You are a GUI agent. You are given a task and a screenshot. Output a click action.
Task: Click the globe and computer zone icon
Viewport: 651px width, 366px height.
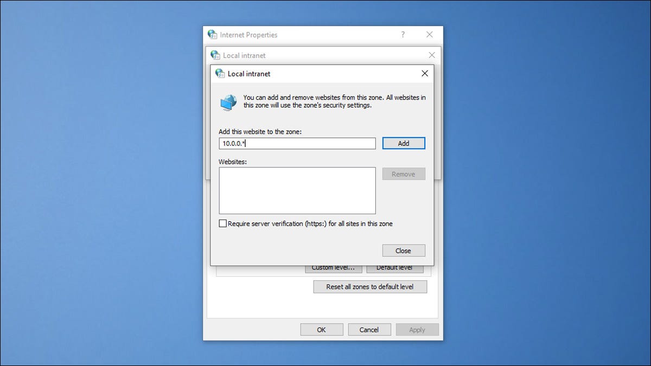tap(228, 102)
